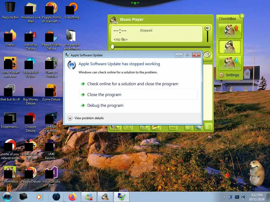Open Plants vs Zombies desktop shortcut
The image size is (270, 202).
(51, 67)
